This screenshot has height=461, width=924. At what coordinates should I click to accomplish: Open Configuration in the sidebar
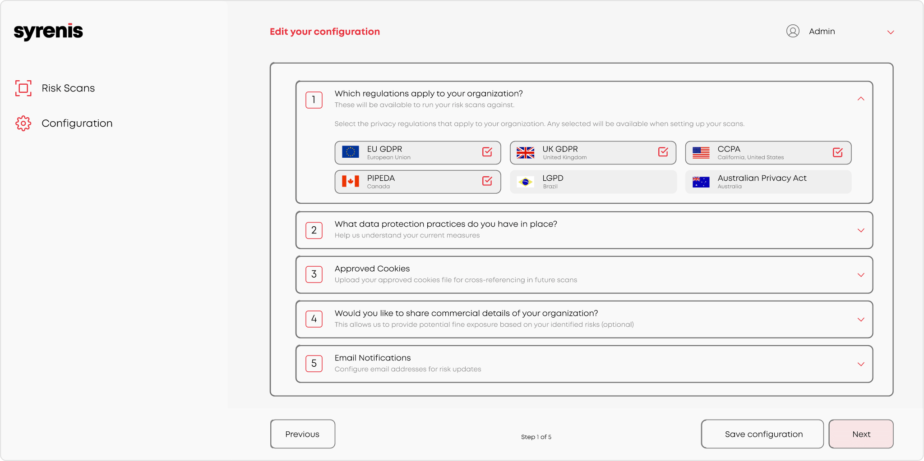click(x=77, y=123)
